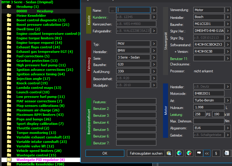This screenshot has height=166, width=232.
Task: Click the Max. Drehmom. input field
Action: 209,121
